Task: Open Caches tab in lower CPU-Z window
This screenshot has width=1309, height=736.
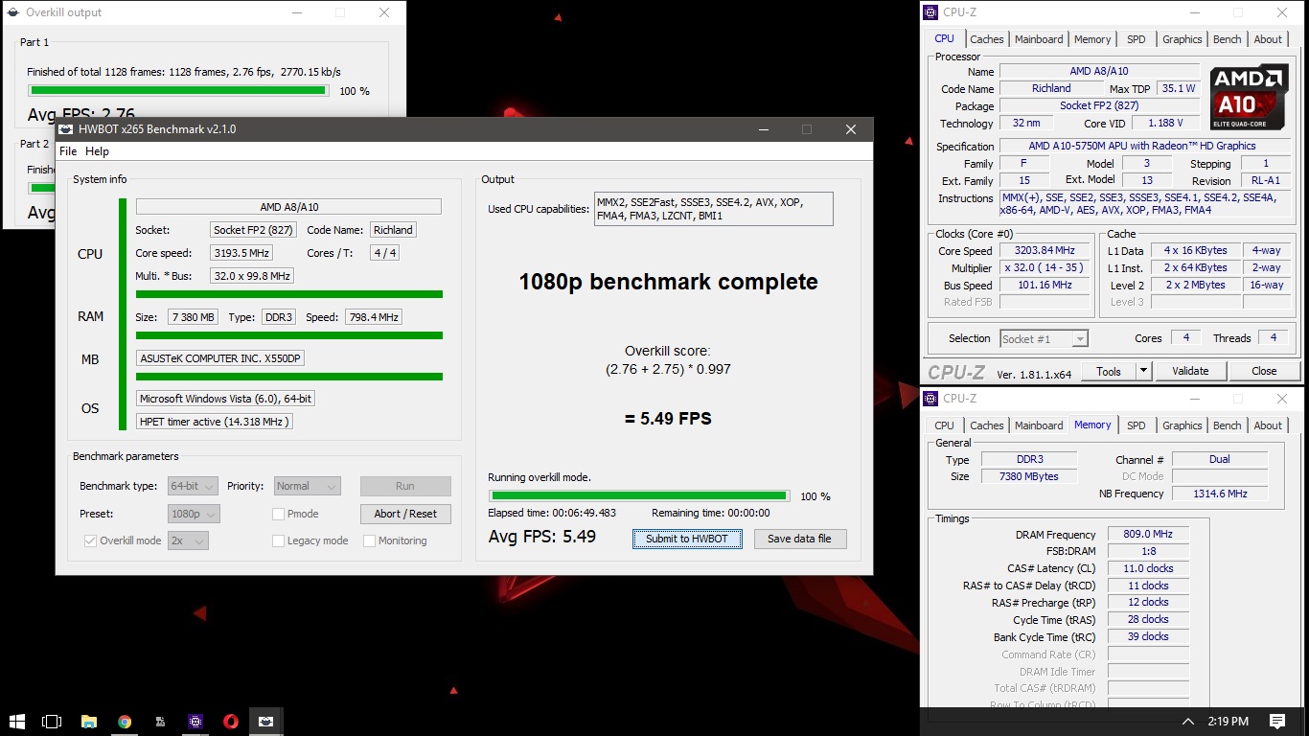Action: click(987, 425)
